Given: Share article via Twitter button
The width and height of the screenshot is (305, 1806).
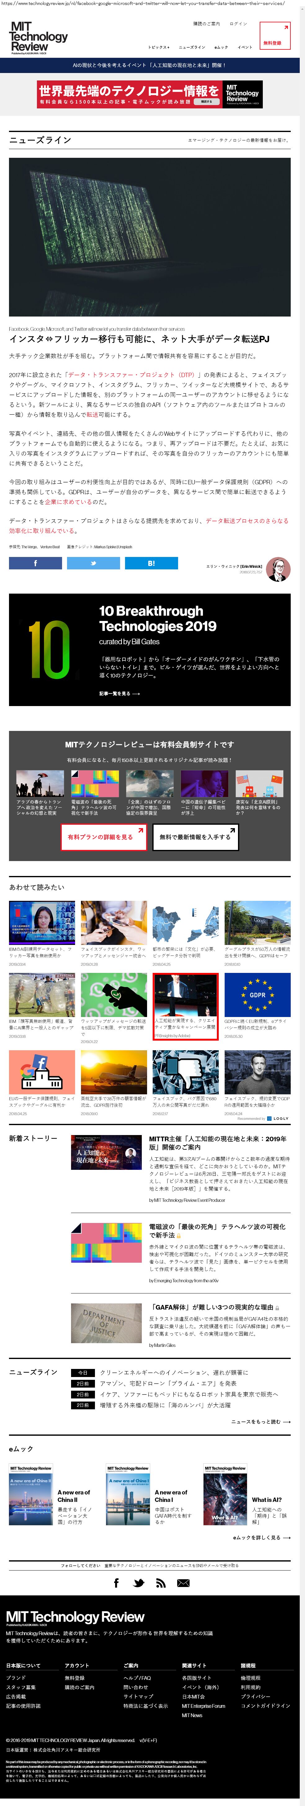Looking at the screenshot, I should pos(94,563).
